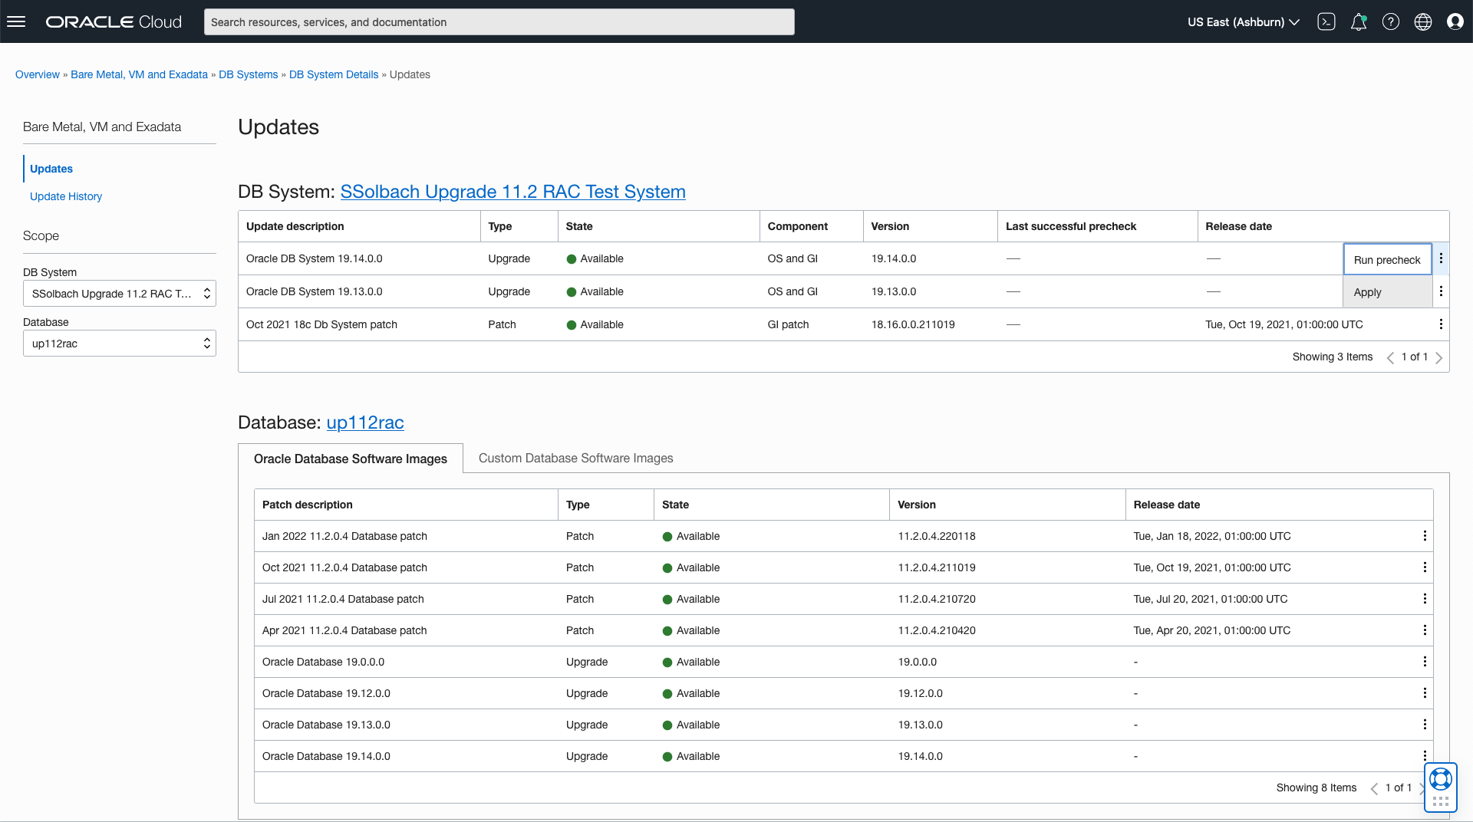1473x822 pixels.
Task: Open actions menu for Oct 2021 18c patch
Action: [x=1441, y=324]
